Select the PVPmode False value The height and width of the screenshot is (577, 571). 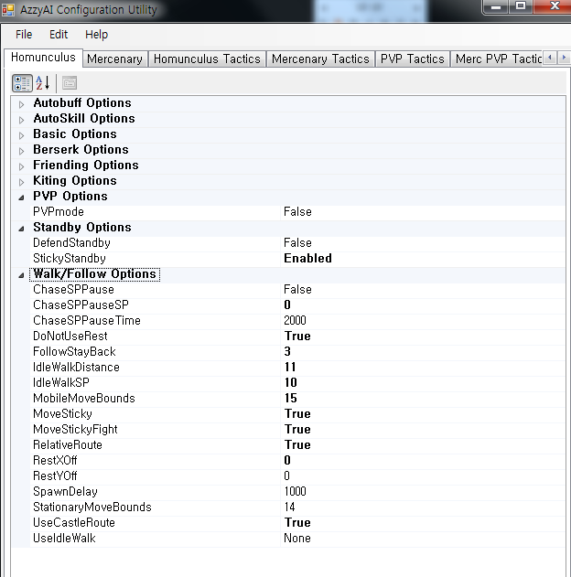click(297, 212)
